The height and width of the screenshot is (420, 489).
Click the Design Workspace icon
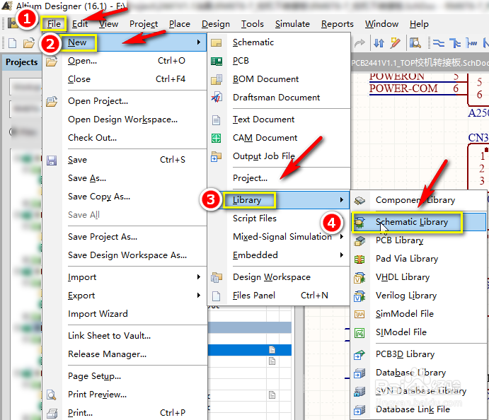216,277
